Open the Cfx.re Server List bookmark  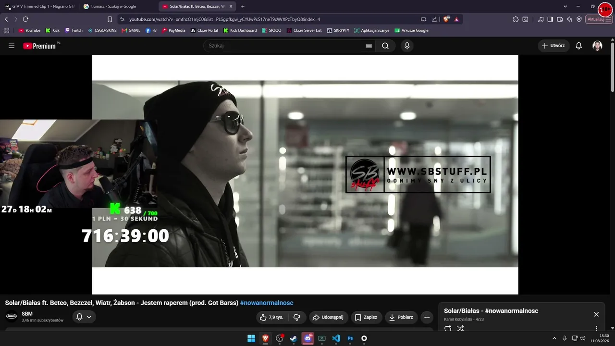tap(304, 30)
